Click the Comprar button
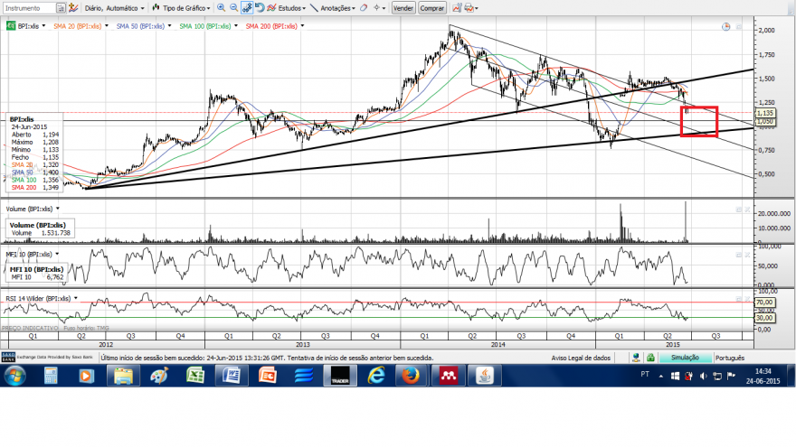 click(x=432, y=8)
